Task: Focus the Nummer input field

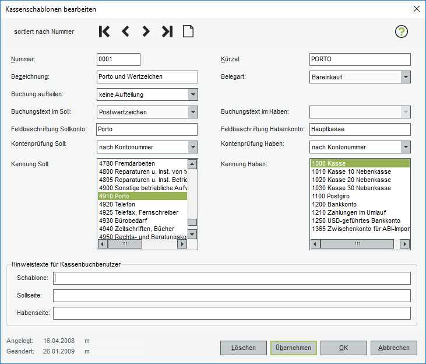Action: point(118,60)
